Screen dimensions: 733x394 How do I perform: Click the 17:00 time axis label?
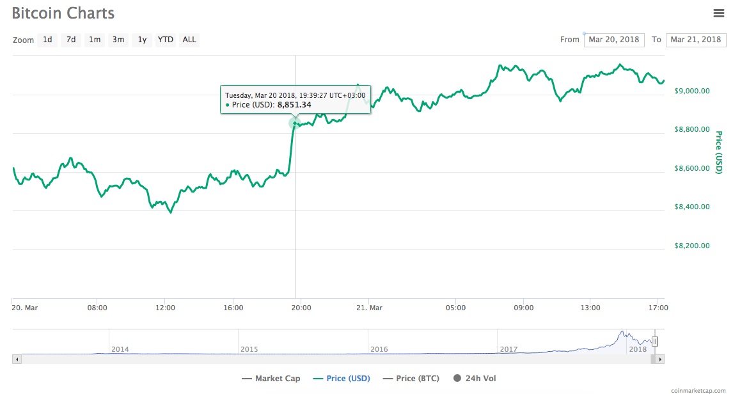(658, 308)
